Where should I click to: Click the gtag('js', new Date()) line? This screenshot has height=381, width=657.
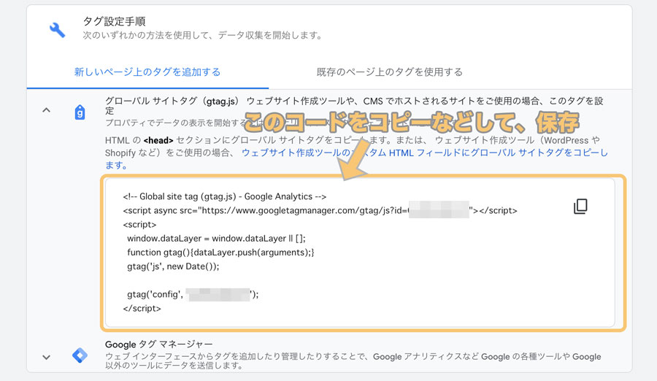click(x=173, y=266)
